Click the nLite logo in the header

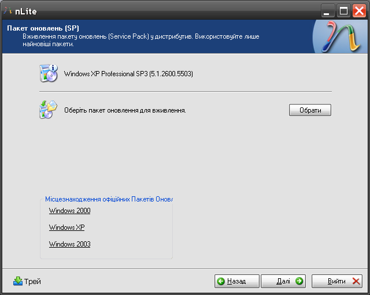[341, 36]
